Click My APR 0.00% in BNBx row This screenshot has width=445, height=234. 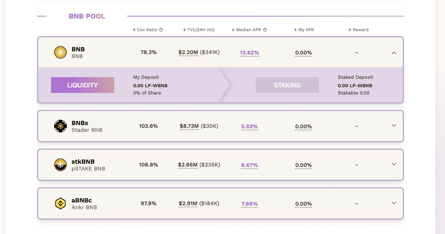pos(304,126)
